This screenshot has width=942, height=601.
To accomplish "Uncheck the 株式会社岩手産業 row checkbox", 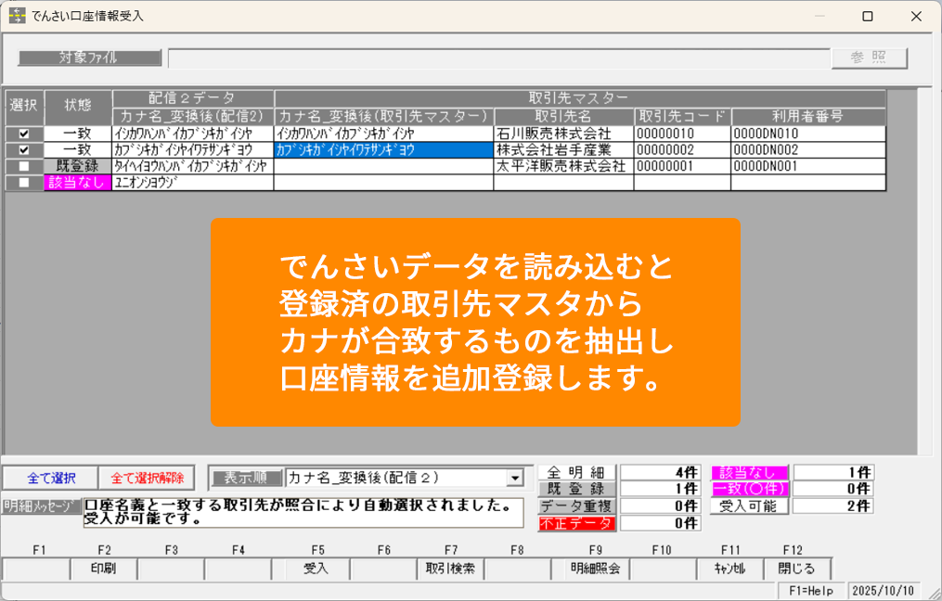I will coord(24,149).
